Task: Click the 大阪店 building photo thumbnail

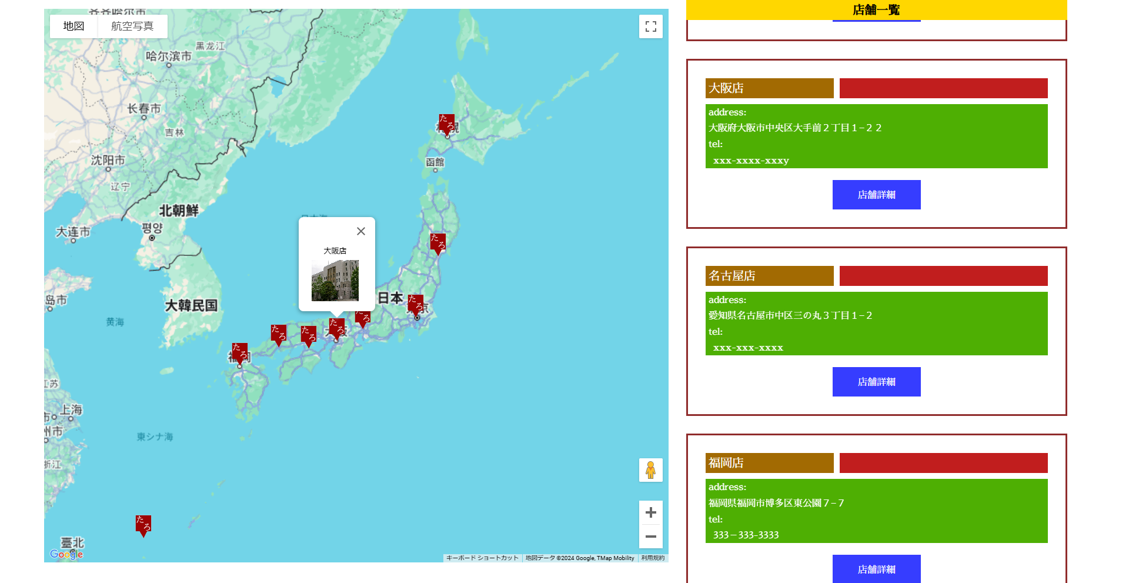Action: point(335,281)
